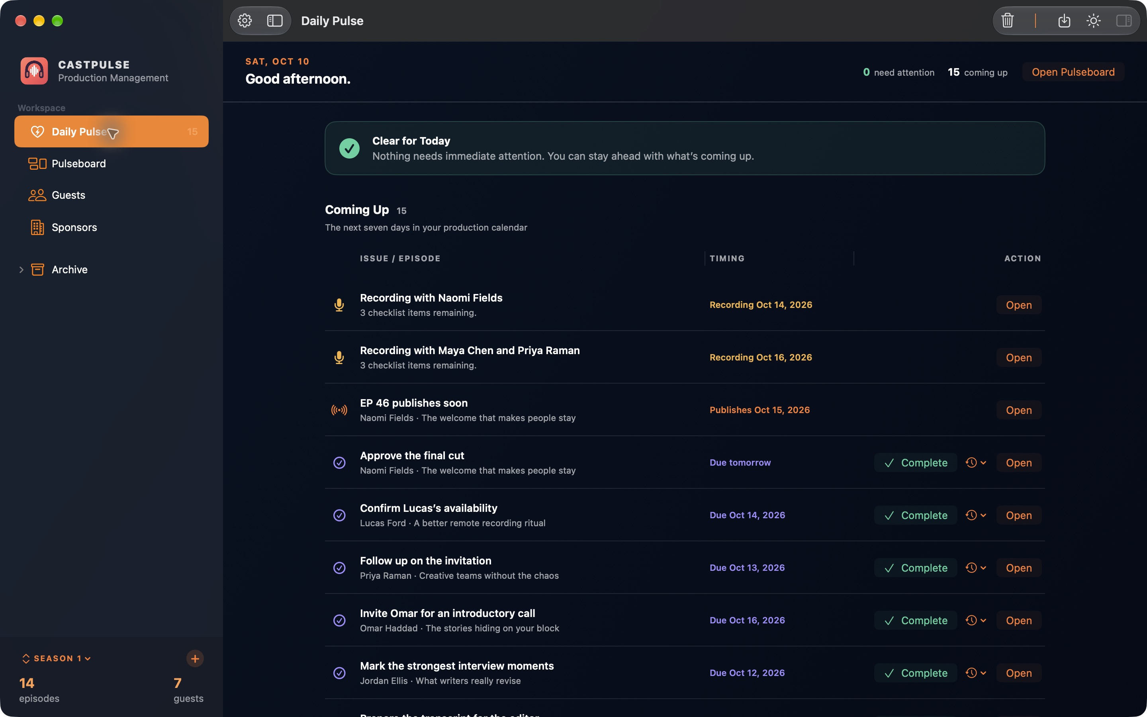This screenshot has height=717, width=1147.
Task: Select Daily Pulse in the sidebar
Action: click(x=112, y=132)
